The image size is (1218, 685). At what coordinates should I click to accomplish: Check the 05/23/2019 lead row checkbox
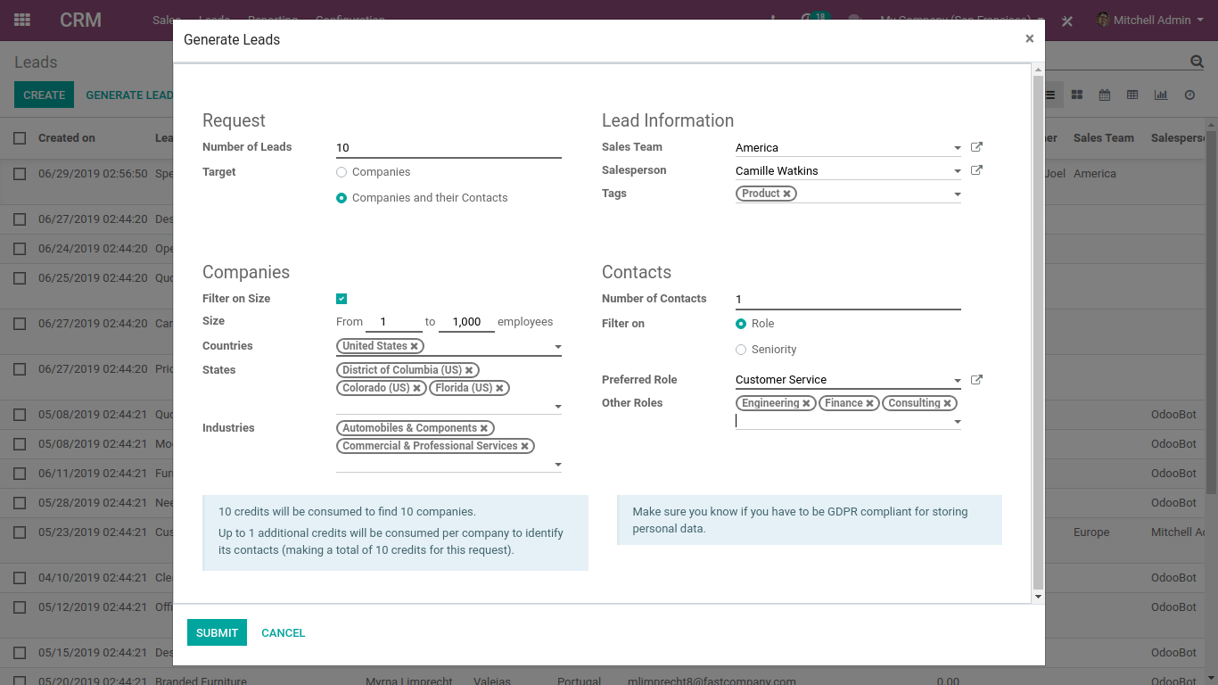[20, 532]
